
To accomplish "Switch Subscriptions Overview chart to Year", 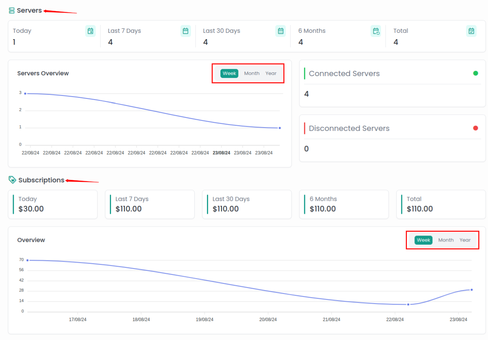I will click(465, 240).
